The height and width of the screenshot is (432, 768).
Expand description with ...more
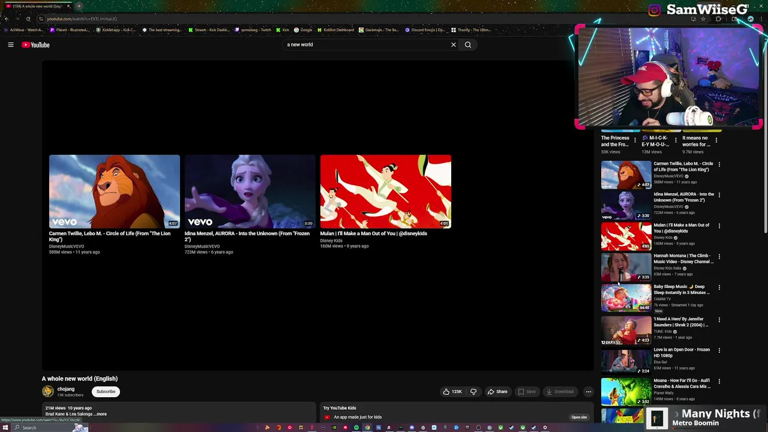point(100,414)
